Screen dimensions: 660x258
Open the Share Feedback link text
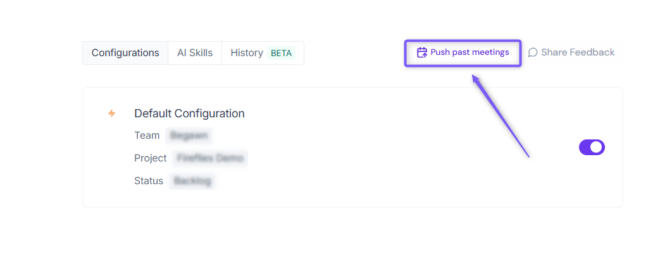tap(578, 52)
